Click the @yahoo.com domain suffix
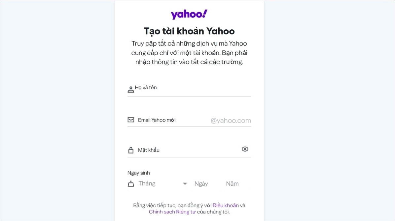The image size is (395, 221). click(x=231, y=120)
